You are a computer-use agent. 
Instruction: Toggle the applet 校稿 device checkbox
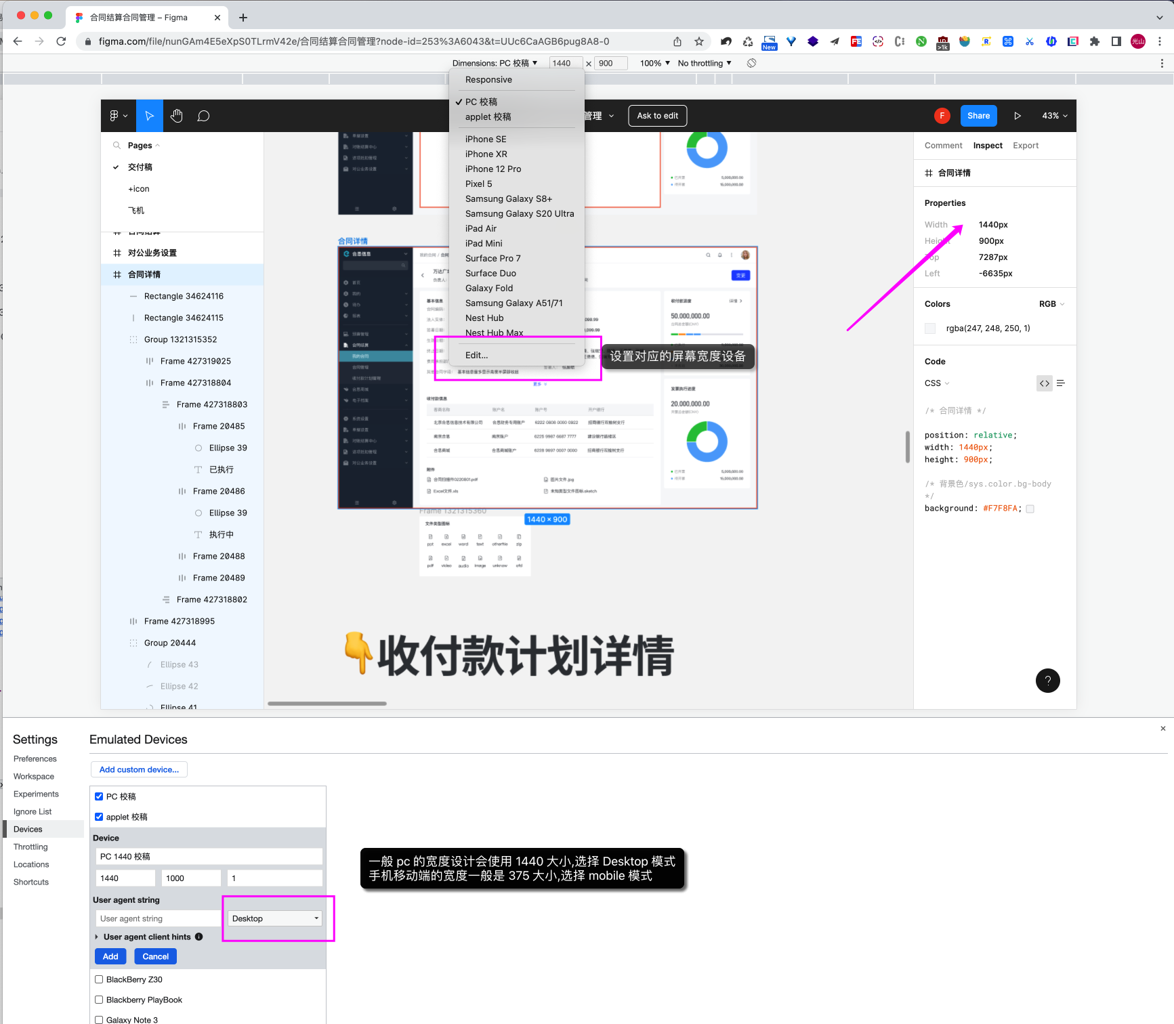tap(99, 817)
